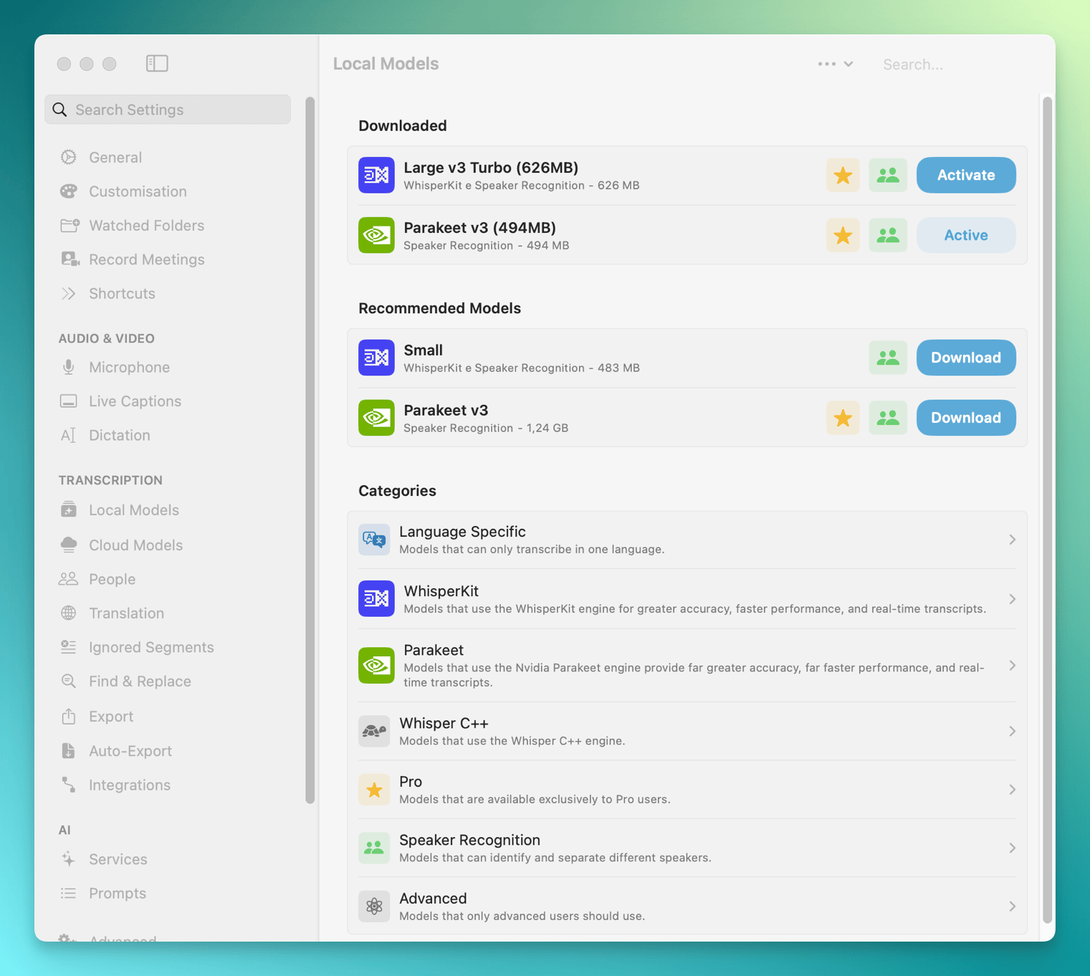
Task: Click the Pro star badge on Parakeet v3 (494MB)
Action: [x=843, y=235]
